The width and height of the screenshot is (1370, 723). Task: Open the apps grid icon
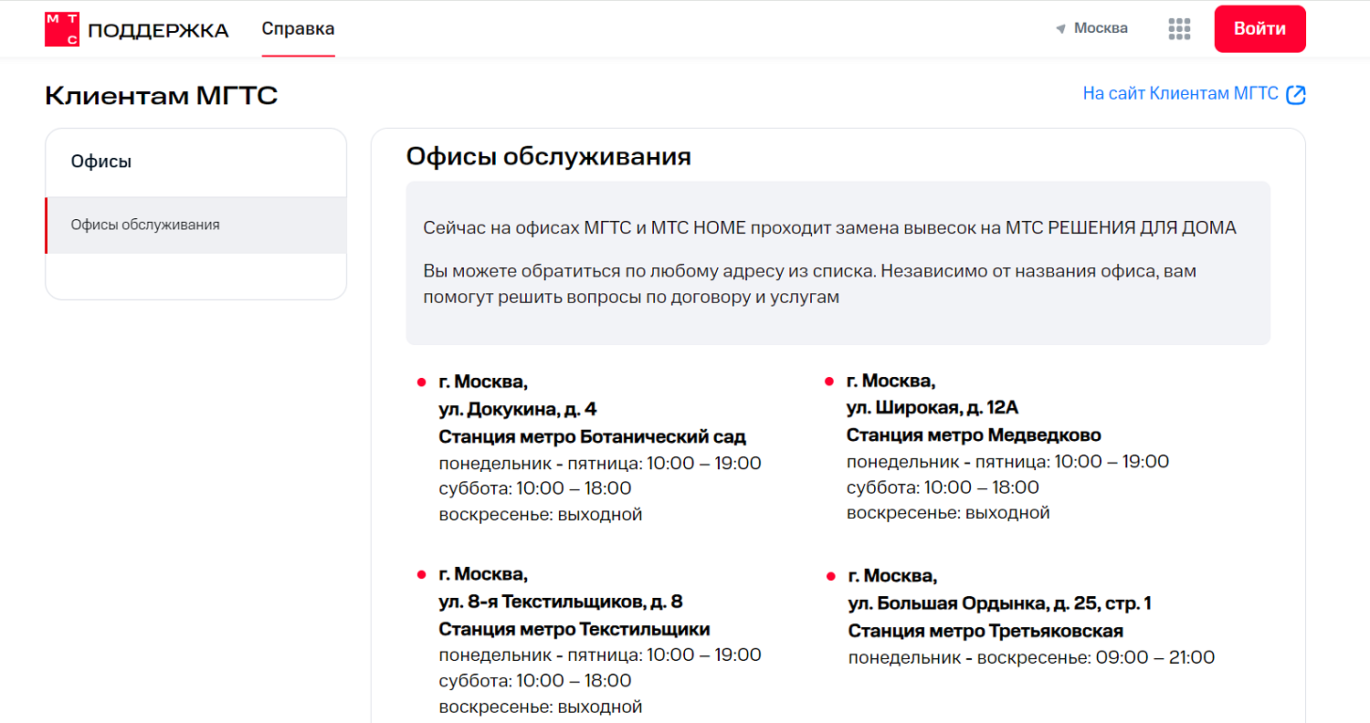pyautogui.click(x=1179, y=29)
